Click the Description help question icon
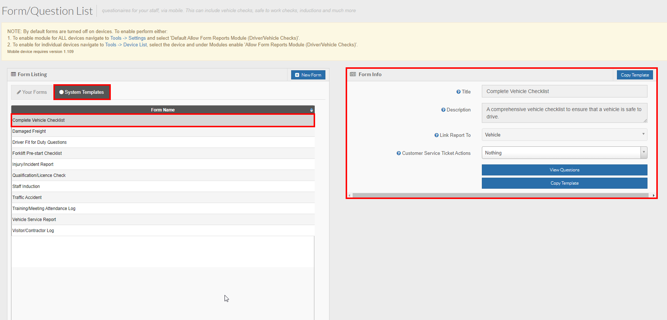Image resolution: width=667 pixels, height=320 pixels. 443,110
